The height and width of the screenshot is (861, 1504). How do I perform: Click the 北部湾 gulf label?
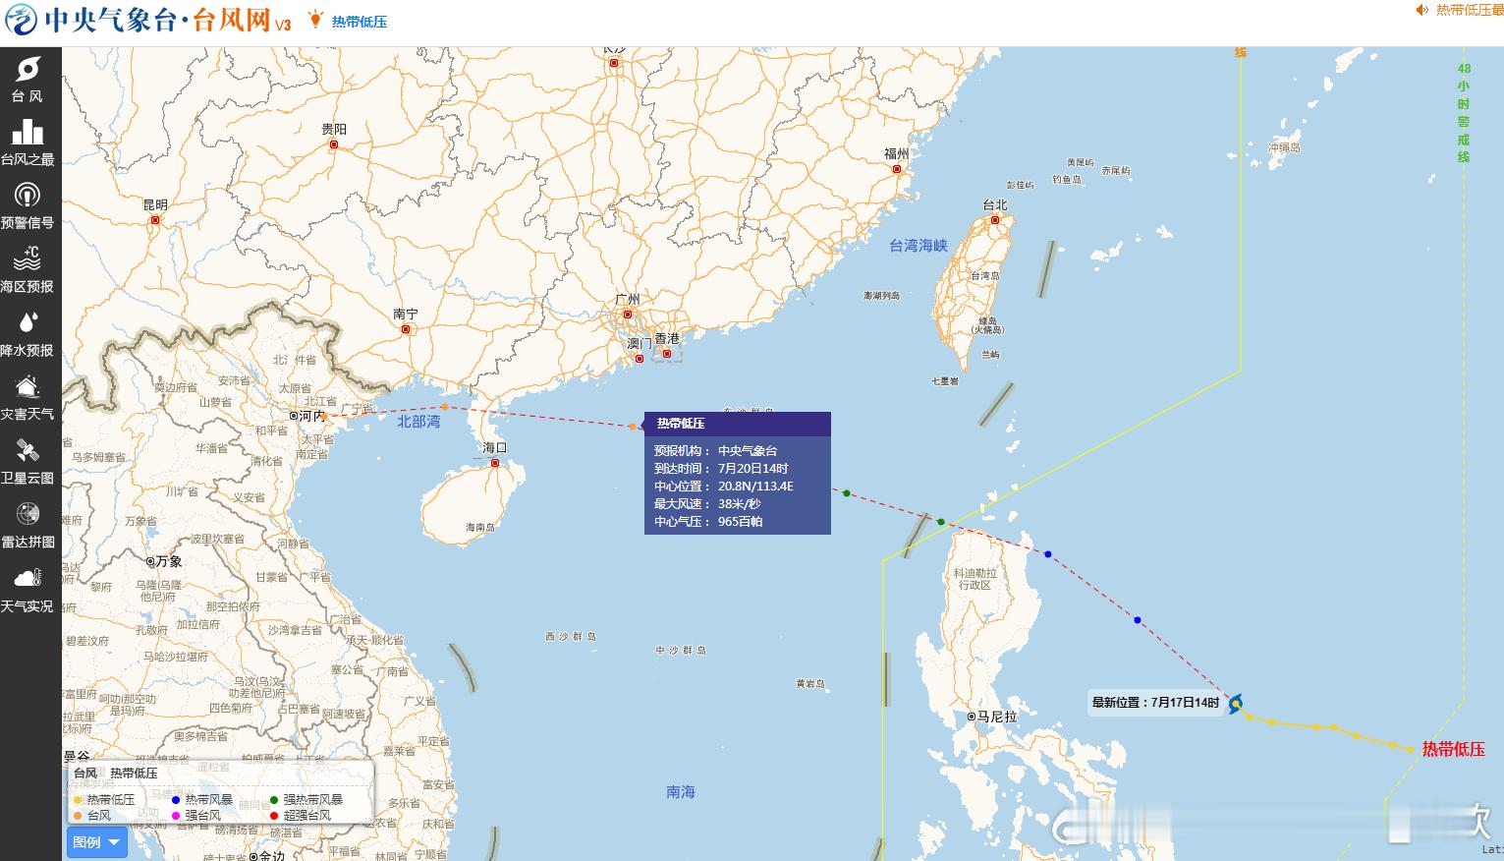[x=418, y=422]
